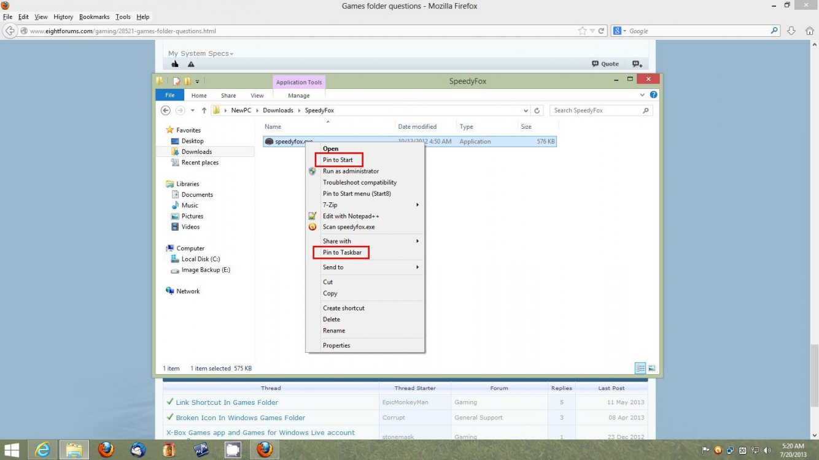
Task: Click the bookmark star in the URL bar
Action: pos(582,31)
